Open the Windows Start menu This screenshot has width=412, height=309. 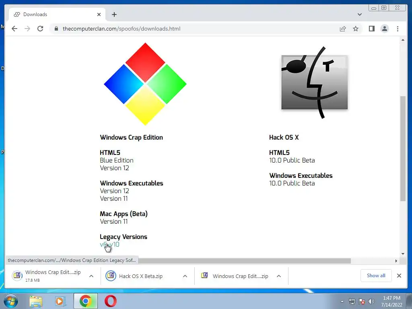point(11,301)
